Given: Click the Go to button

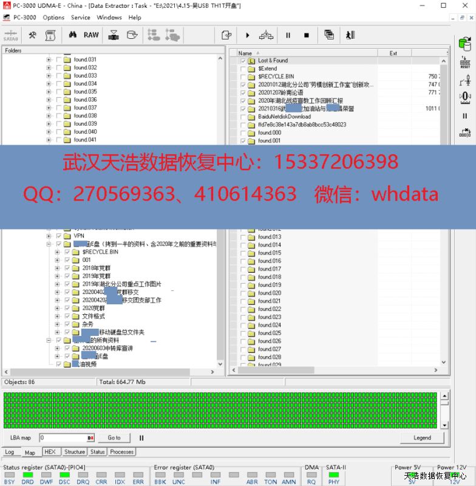Looking at the screenshot, I should click(114, 437).
